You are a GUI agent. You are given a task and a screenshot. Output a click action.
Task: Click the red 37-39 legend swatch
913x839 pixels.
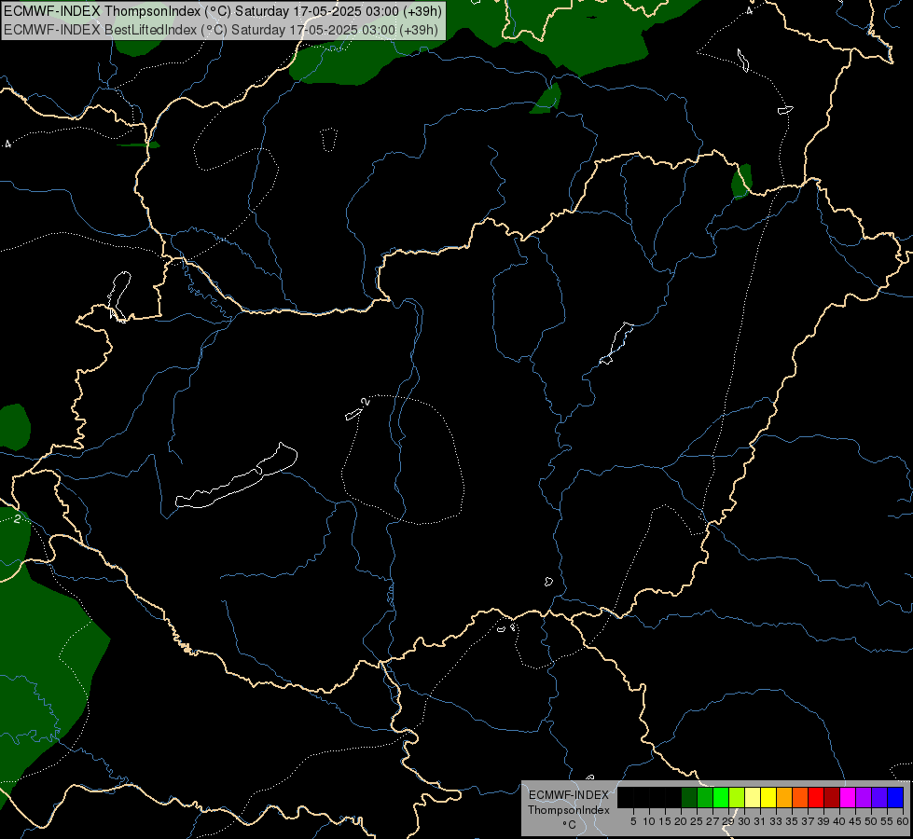(x=816, y=798)
